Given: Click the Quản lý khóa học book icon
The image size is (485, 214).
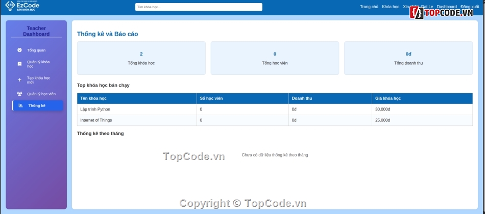Looking at the screenshot, I should (x=19, y=64).
